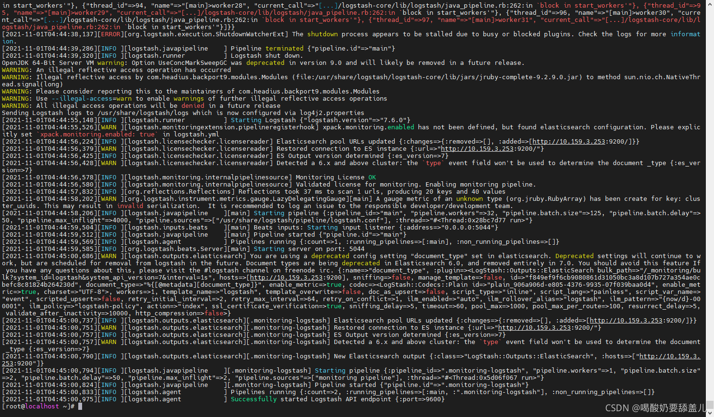Open URL in first 'Elasticsearch pool URLs updated' licensereader line

click(x=580, y=142)
